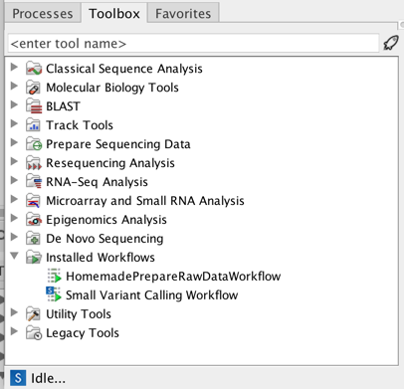Expand the RNA-Seq Analysis node
404x389 pixels.
point(14,180)
